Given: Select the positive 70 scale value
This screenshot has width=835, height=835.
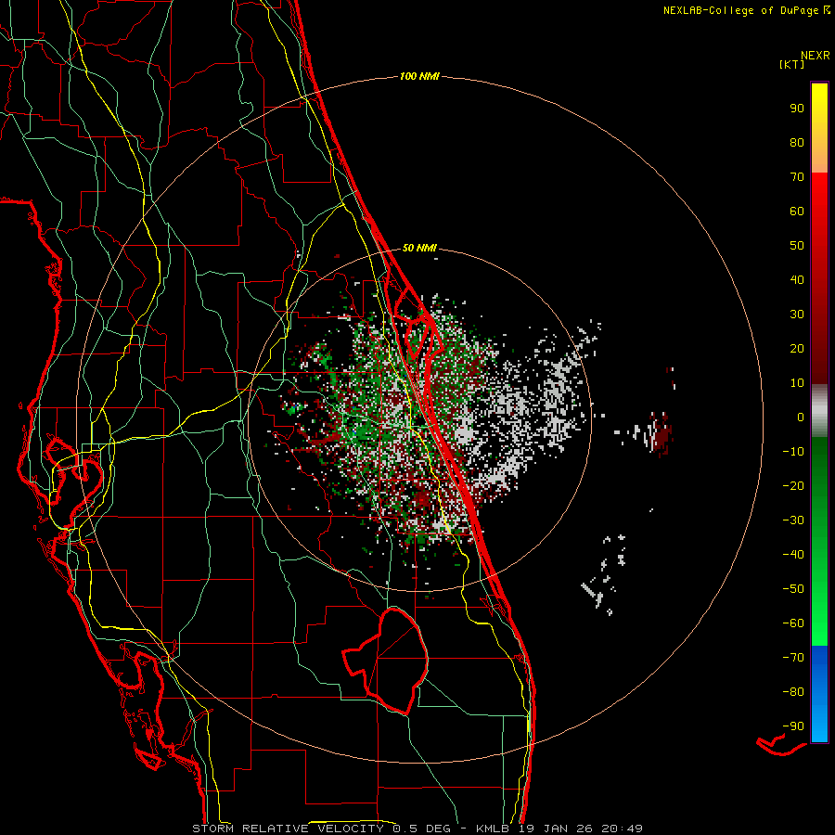Looking at the screenshot, I should click(797, 177).
